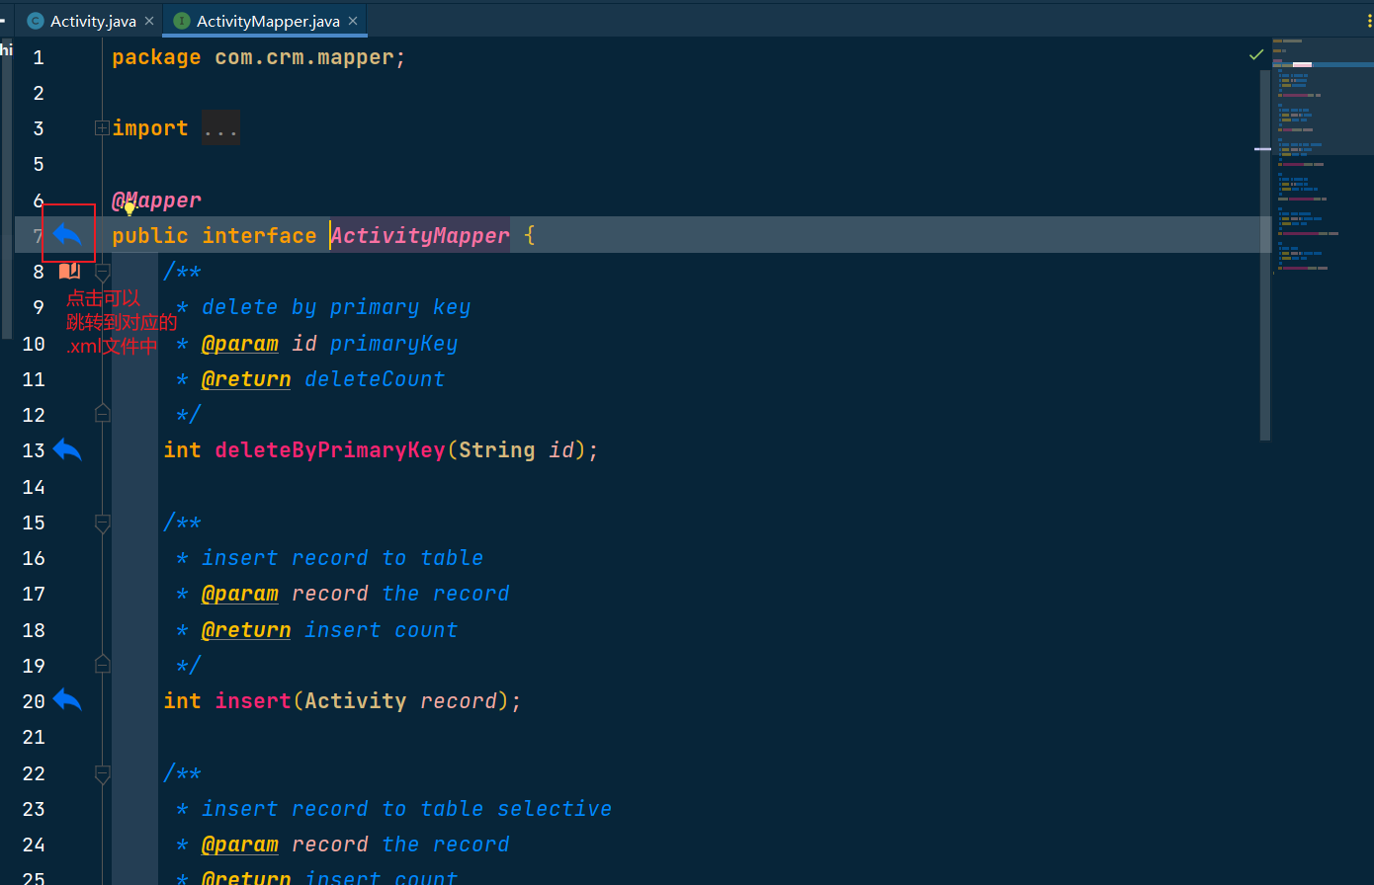This screenshot has width=1374, height=885.
Task: Click the 'delete by primary key' comment text
Action: pyautogui.click(x=336, y=307)
